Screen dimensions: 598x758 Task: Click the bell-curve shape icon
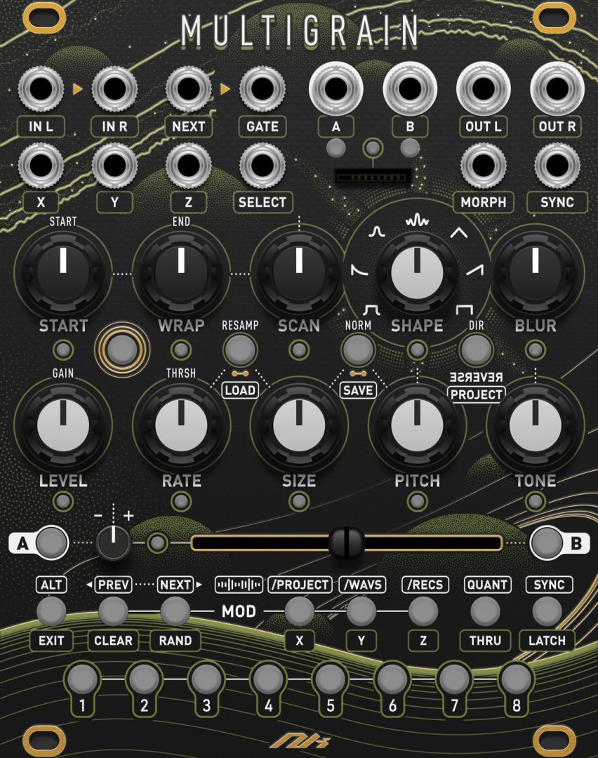coord(377,231)
